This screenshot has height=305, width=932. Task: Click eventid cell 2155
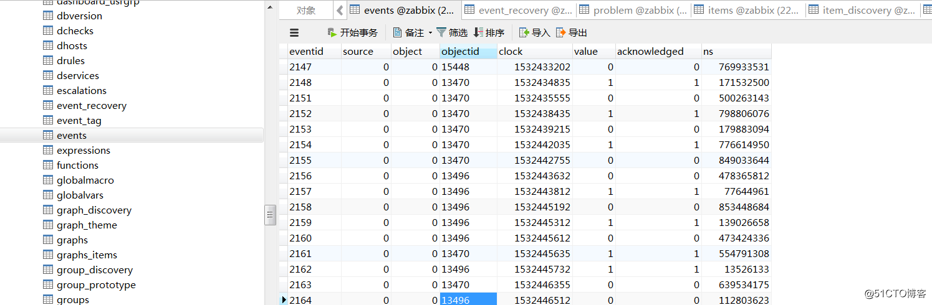coord(314,160)
